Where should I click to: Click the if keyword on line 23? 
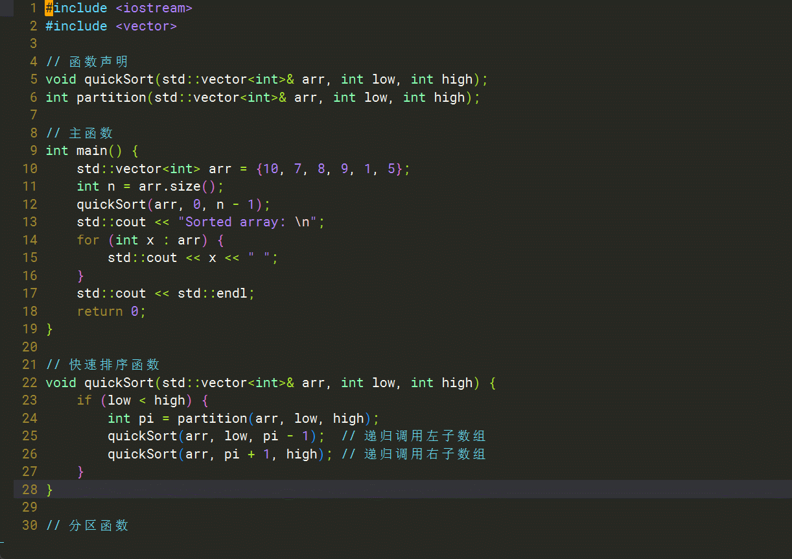[84, 401]
